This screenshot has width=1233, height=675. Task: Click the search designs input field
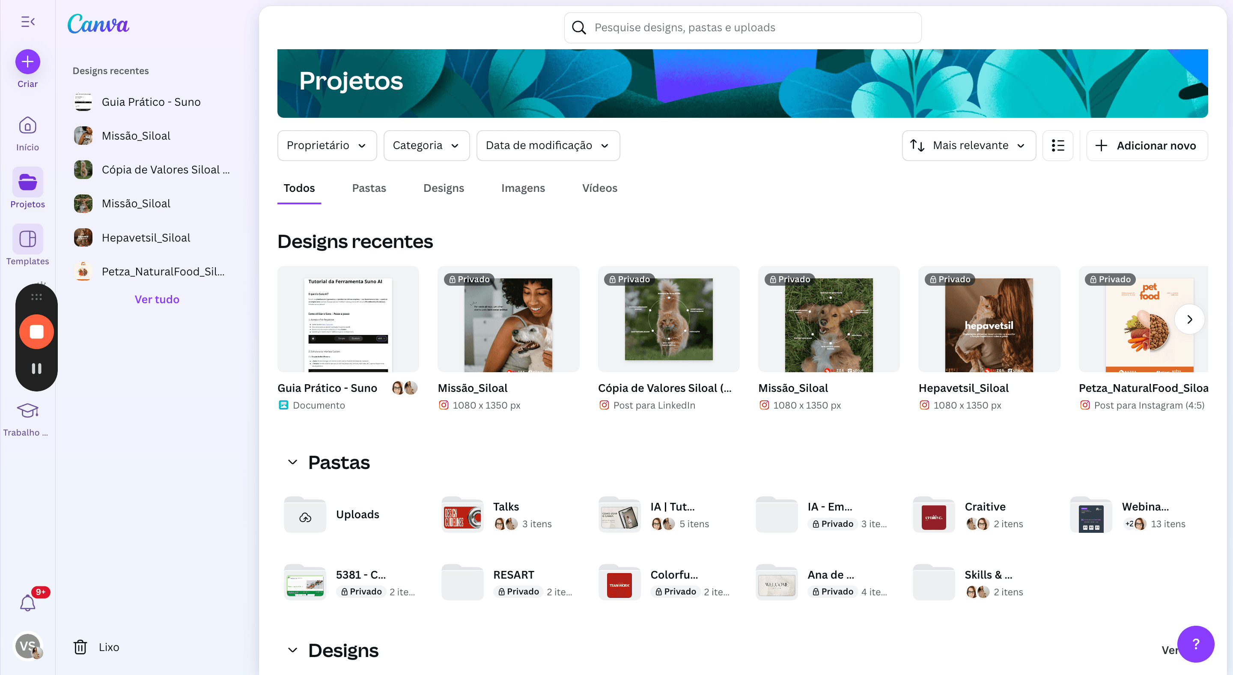tap(743, 28)
